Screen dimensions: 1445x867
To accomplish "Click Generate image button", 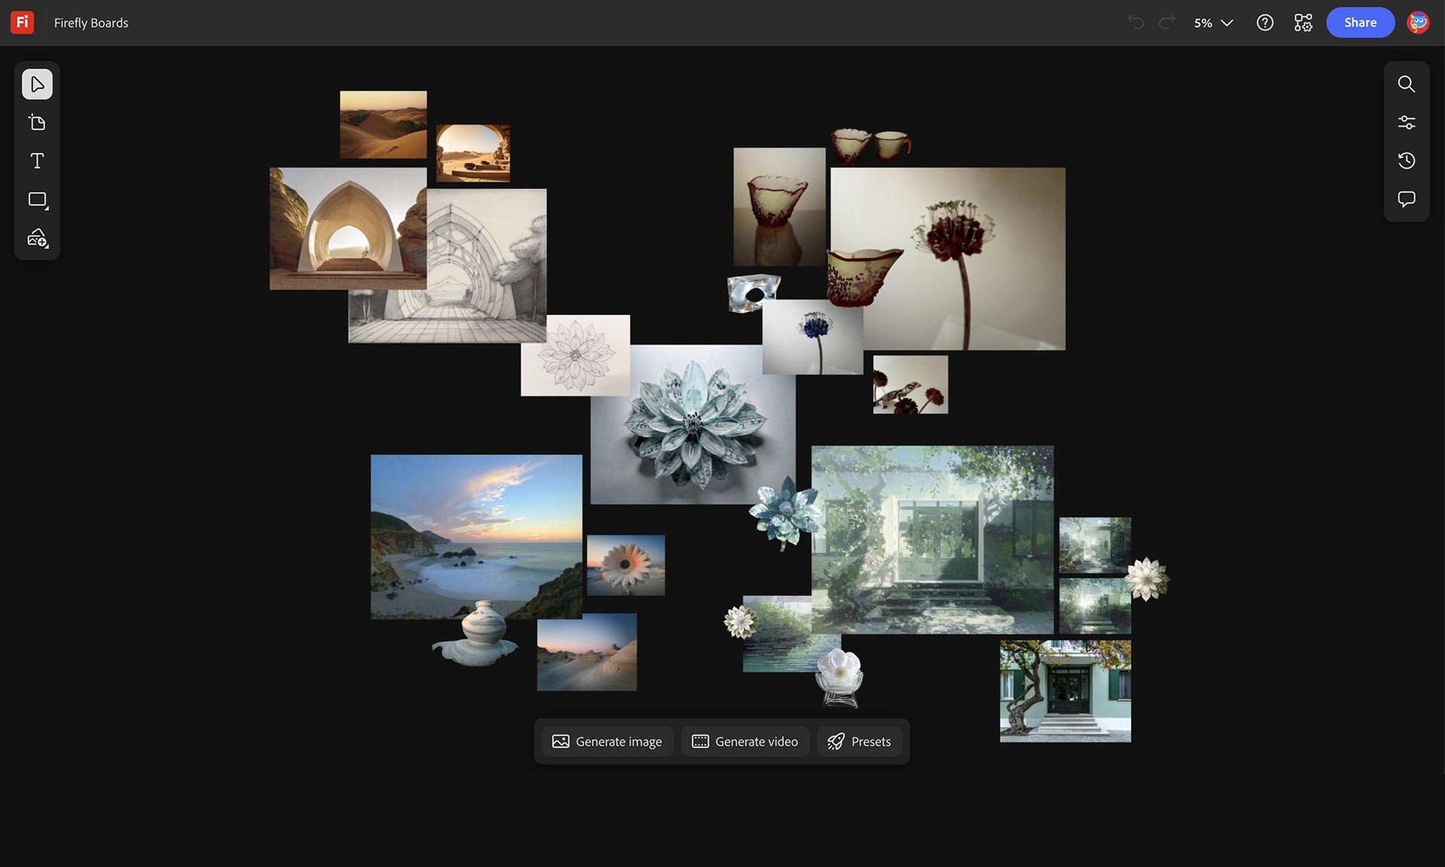I will point(607,741).
